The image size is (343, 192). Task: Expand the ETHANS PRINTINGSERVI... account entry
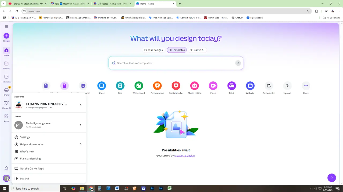pyautogui.click(x=49, y=105)
